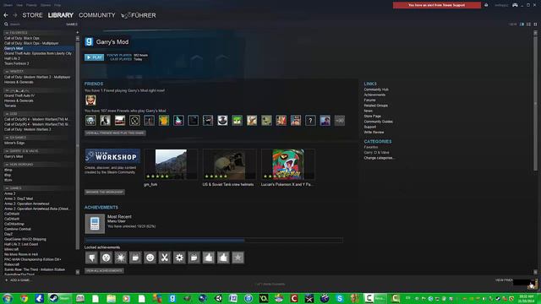Collapse the Garry's D & Valve category
Screen dimensions: 541x304
(7, 151)
